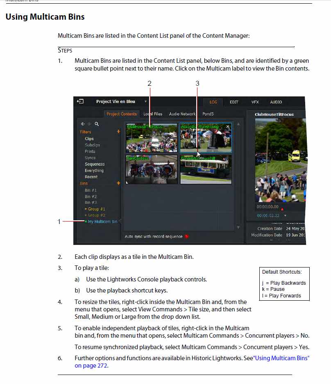331x384 pixels.
Task: Click the search magnifier icon
Action: tap(97, 124)
